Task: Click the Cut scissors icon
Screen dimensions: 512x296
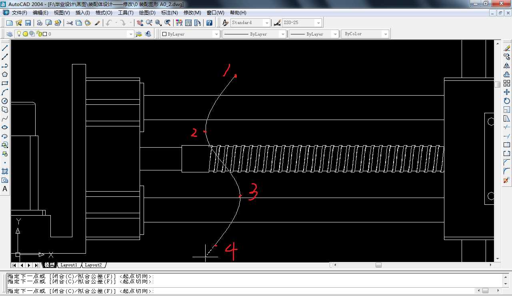Action: [70, 23]
